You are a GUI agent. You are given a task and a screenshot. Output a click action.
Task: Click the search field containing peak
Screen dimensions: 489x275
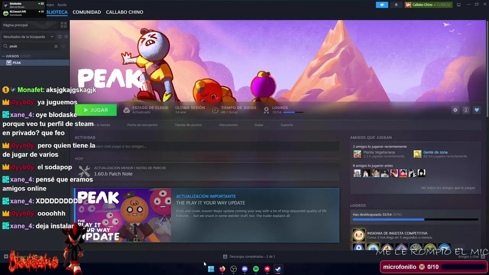(x=31, y=46)
